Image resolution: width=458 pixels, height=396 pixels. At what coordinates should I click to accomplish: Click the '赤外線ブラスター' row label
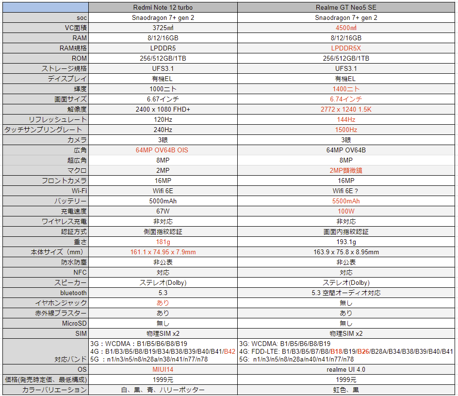46,313
